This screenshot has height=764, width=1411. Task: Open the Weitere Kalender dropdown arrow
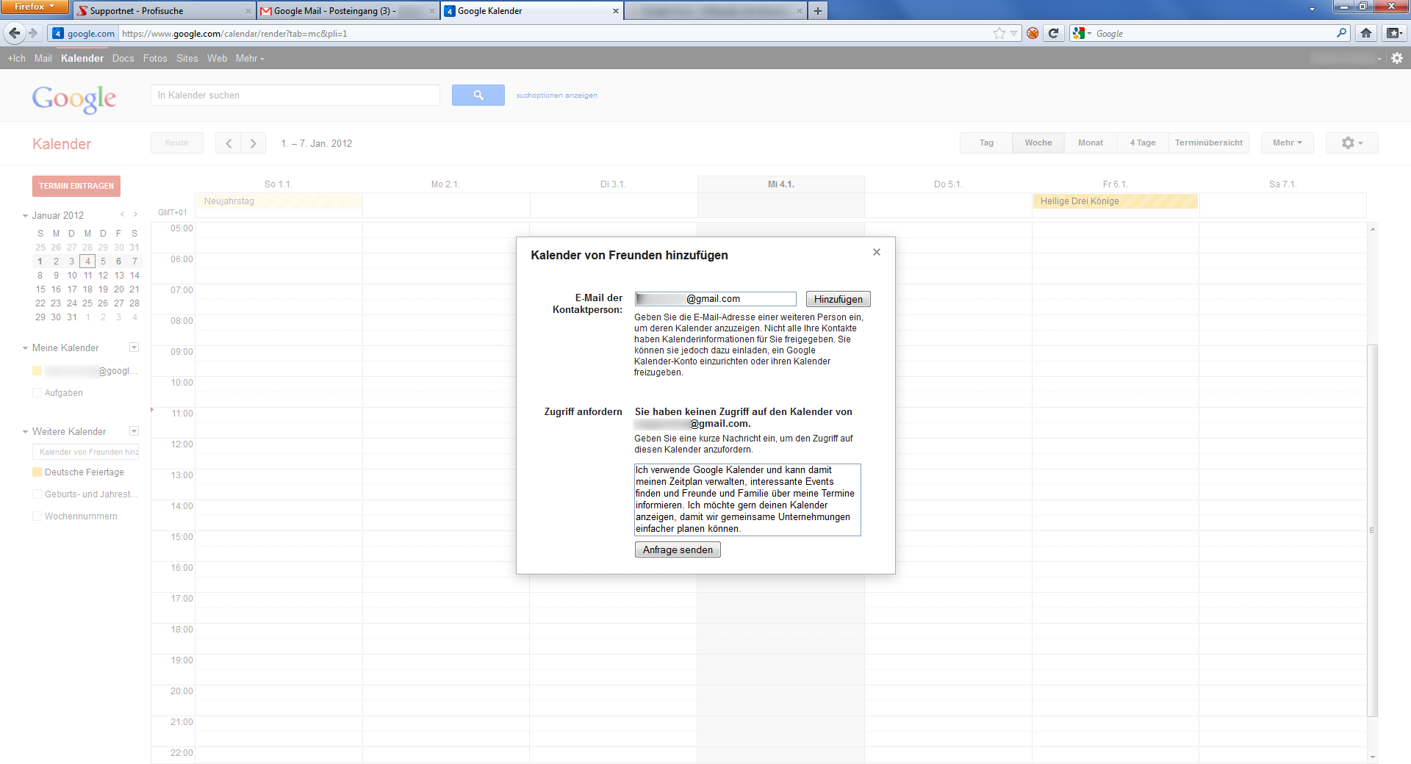coord(134,431)
